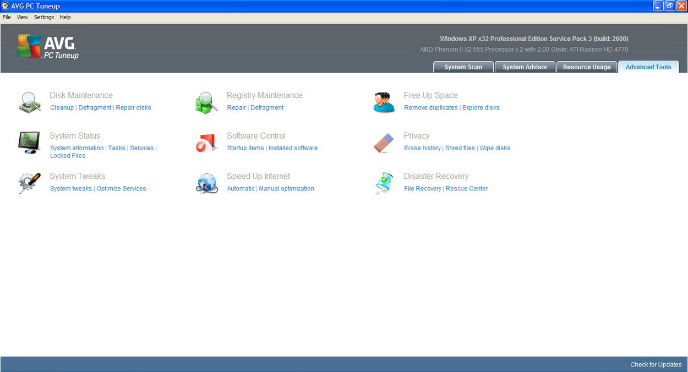Click the Speed Up Internet heading
688x372 pixels.
(259, 176)
